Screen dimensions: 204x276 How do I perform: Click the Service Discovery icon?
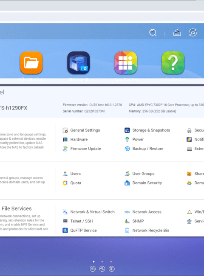pos(189,221)
